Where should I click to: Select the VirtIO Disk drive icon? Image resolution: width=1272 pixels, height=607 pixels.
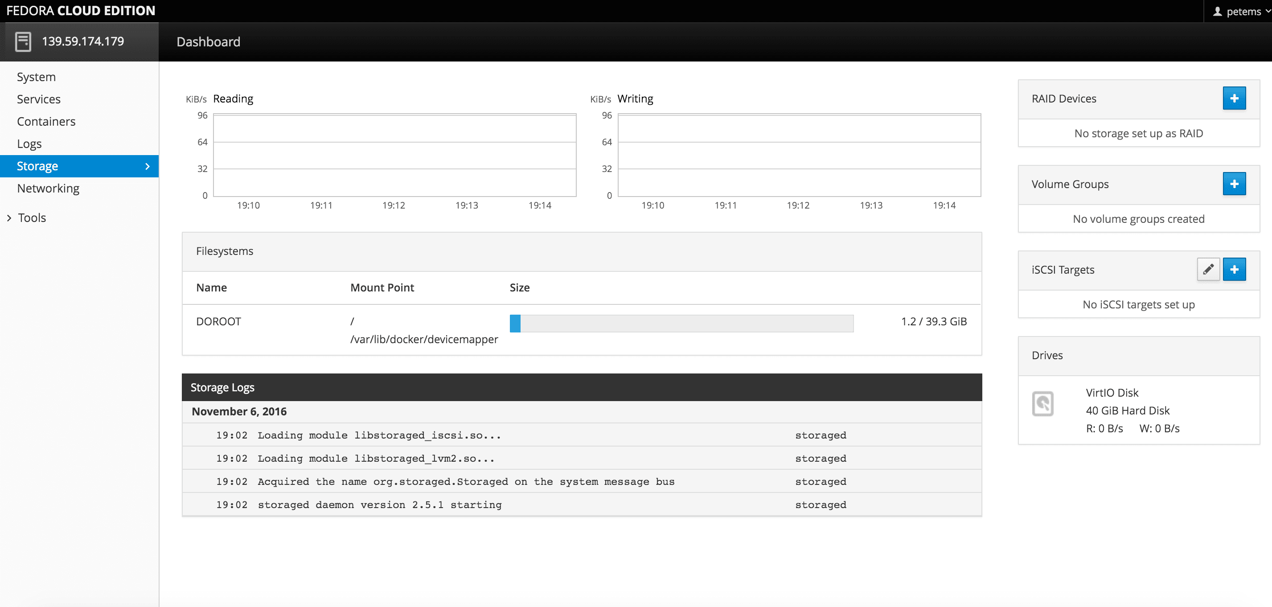(1043, 404)
